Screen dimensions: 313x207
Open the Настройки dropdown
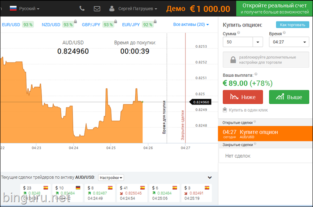(x=111, y=177)
